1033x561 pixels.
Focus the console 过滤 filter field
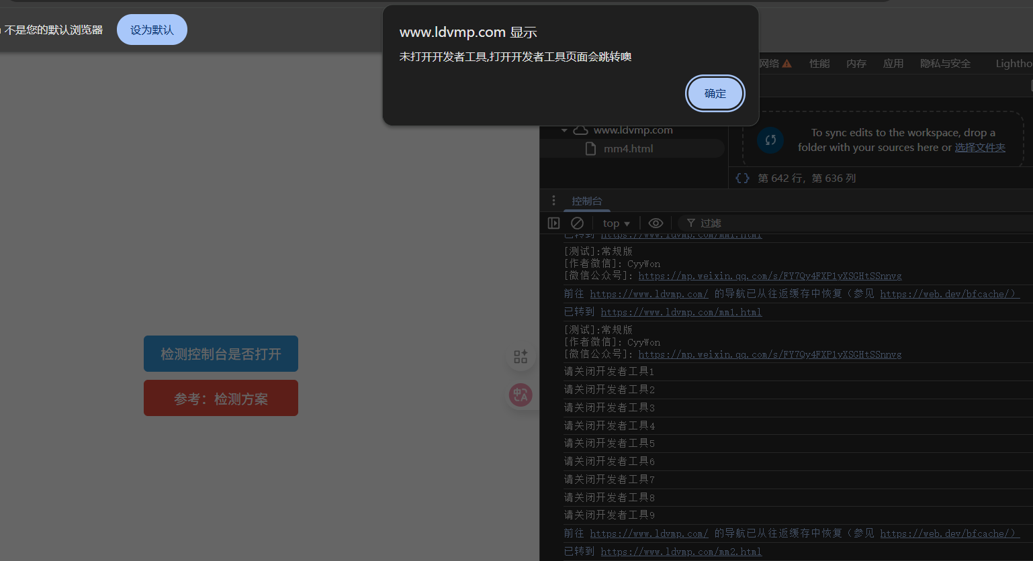[806, 223]
